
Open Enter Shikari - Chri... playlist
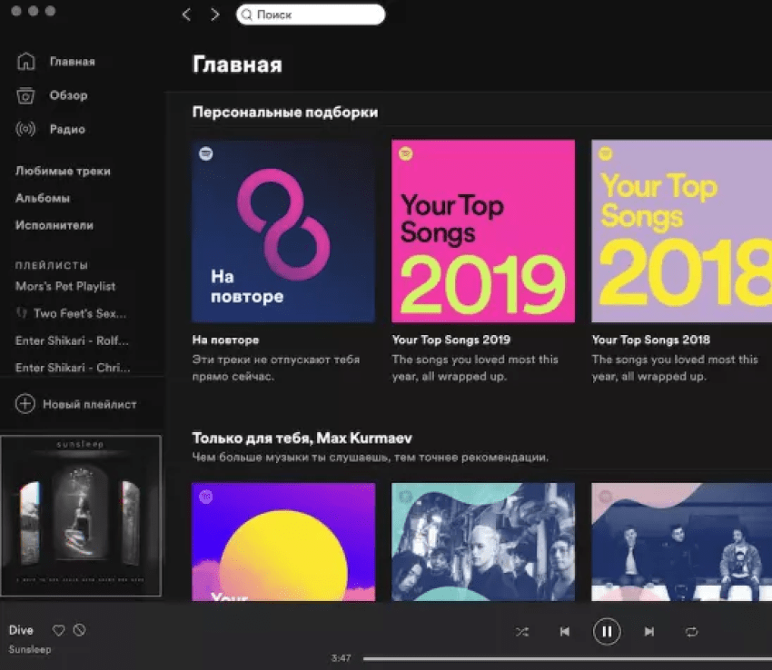(x=73, y=368)
